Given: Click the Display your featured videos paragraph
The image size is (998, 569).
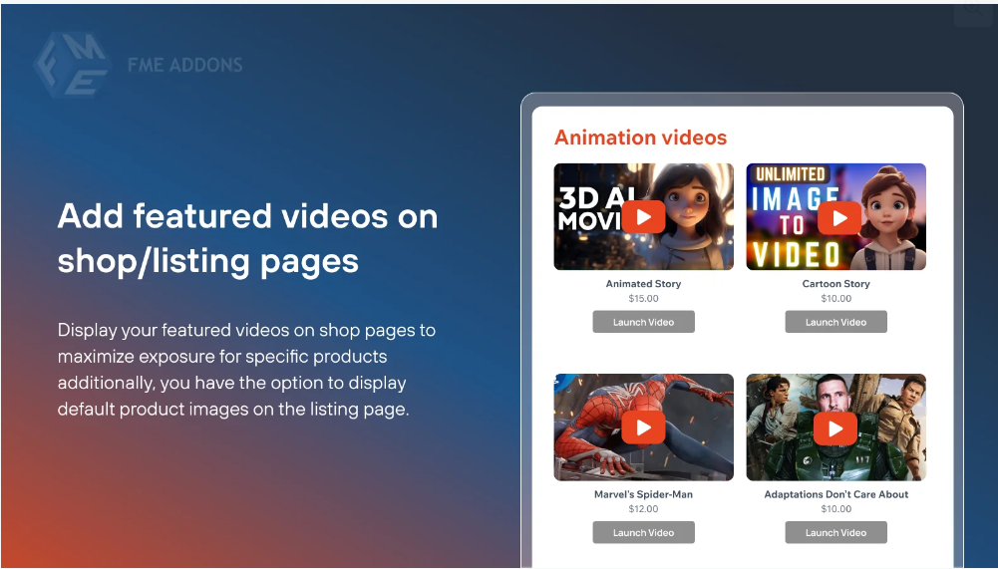Looking at the screenshot, I should 246,369.
